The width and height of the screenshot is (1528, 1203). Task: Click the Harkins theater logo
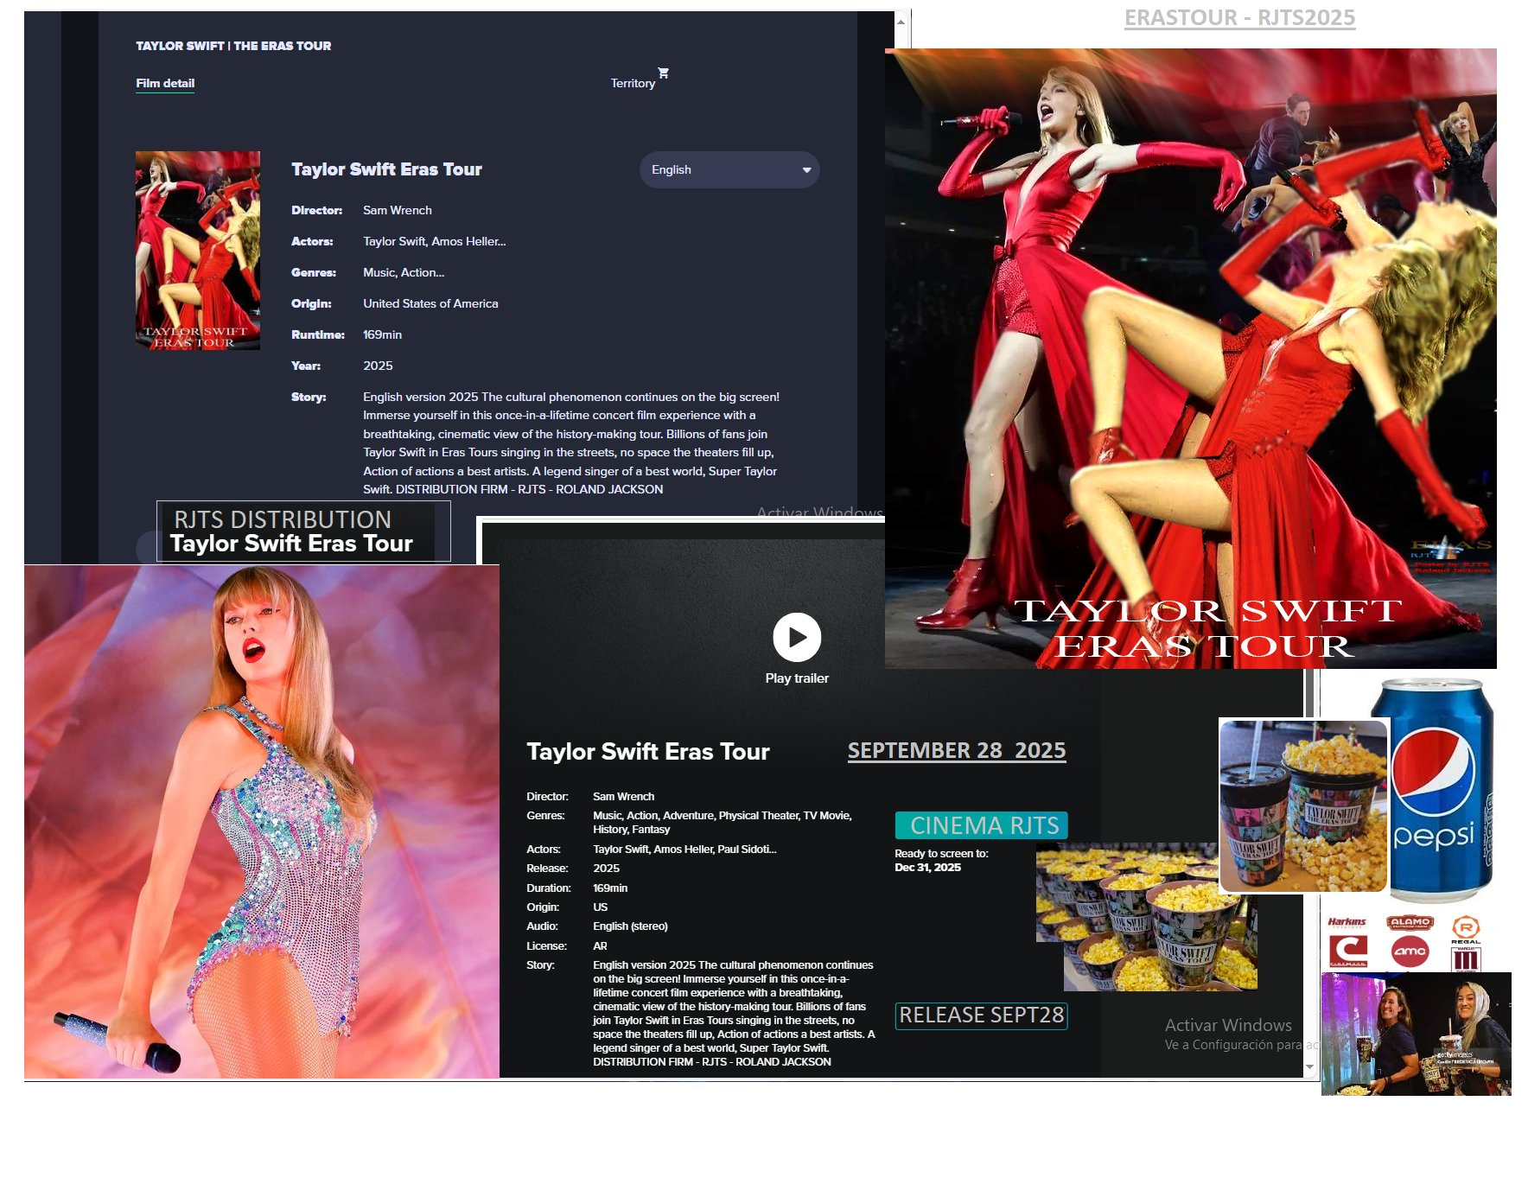point(1347,922)
